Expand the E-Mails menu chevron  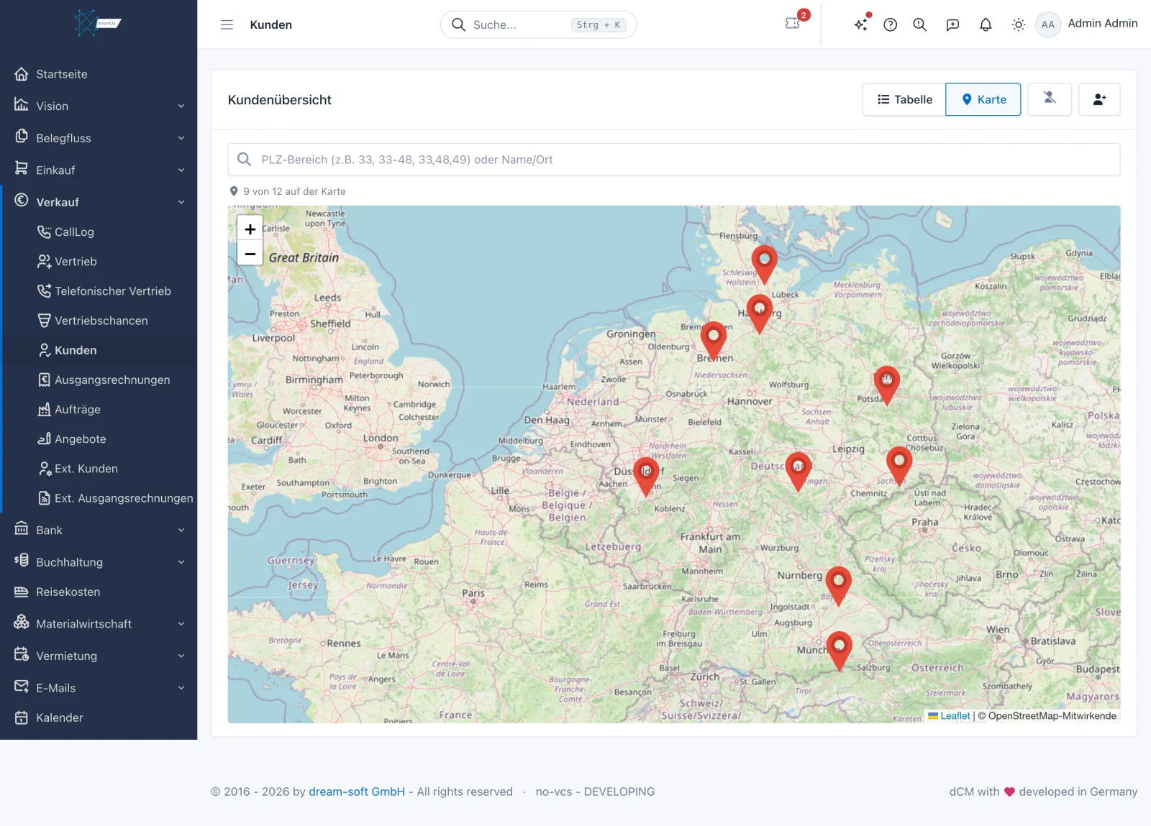pyautogui.click(x=181, y=688)
